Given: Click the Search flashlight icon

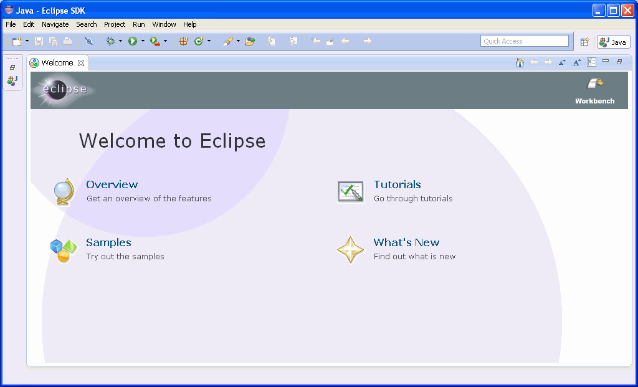Looking at the screenshot, I should pos(228,41).
